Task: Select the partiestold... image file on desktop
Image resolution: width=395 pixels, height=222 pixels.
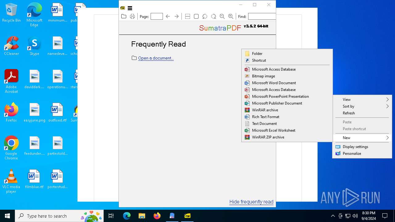Action: (x=57, y=146)
